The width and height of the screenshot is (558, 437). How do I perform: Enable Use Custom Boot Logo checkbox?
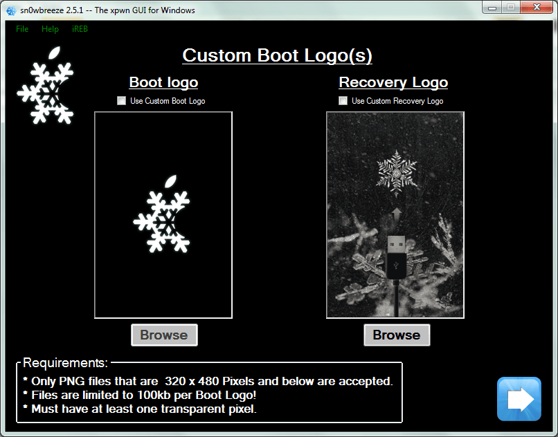tap(122, 101)
